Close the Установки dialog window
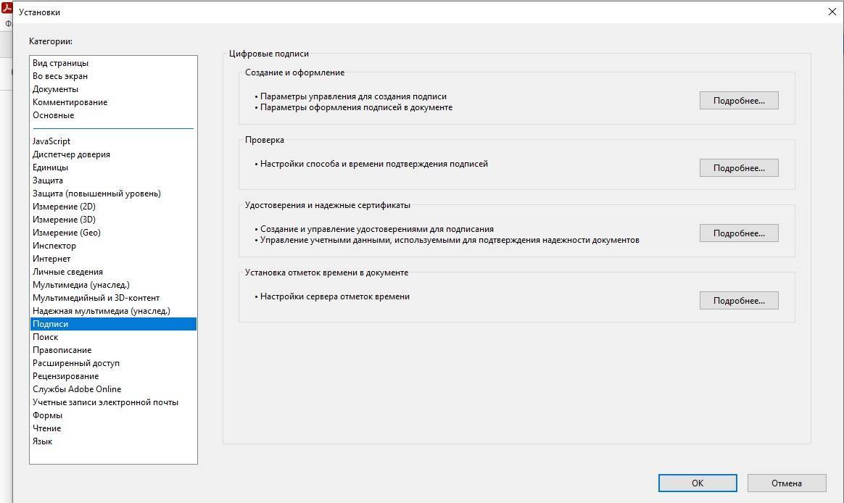 pos(832,12)
